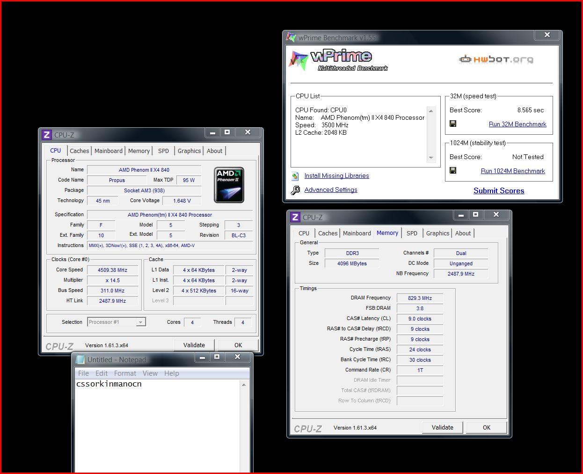Click the 32M best score 8.565 sec
Screen dimensions: 583x474
pyautogui.click(x=531, y=110)
